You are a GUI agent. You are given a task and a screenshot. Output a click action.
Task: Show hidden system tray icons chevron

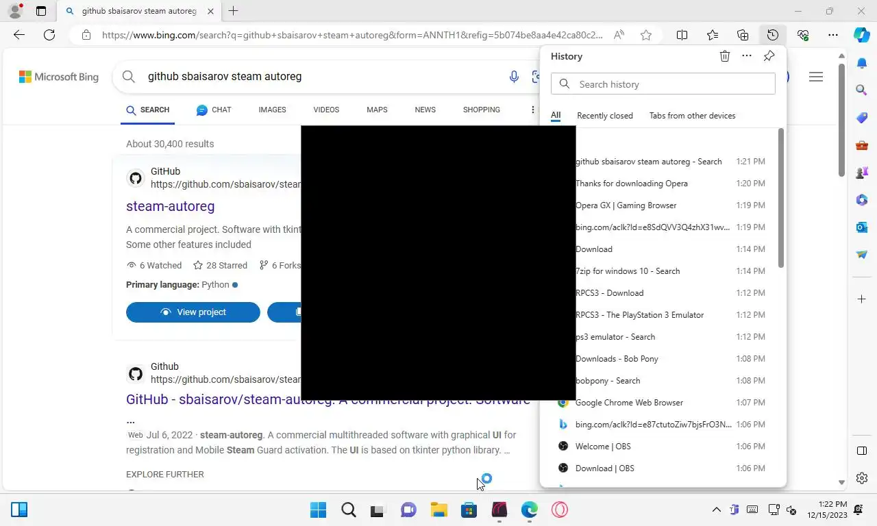point(717,510)
